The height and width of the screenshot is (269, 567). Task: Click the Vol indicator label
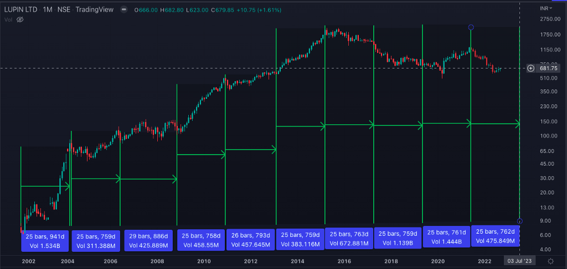[x=8, y=20]
